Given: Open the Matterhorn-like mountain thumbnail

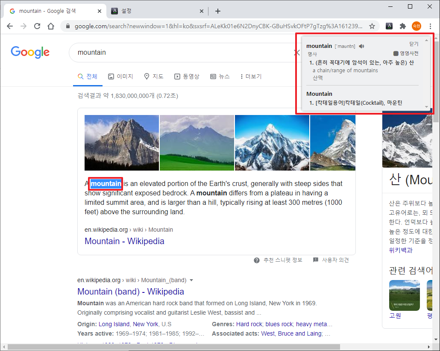Looking at the screenshot, I should point(332,143).
